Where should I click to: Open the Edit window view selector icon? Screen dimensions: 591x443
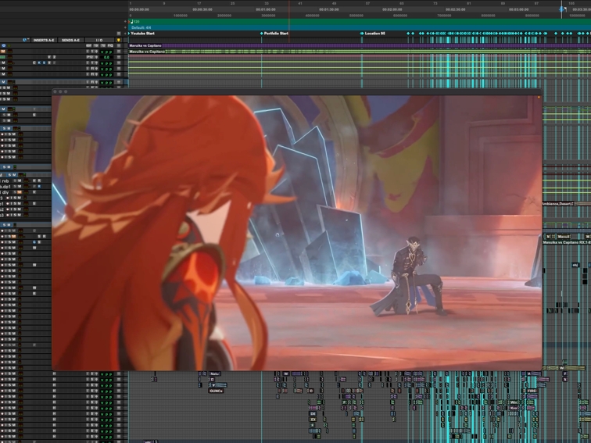coord(24,40)
